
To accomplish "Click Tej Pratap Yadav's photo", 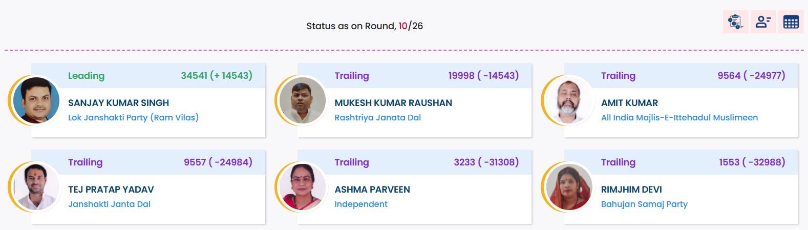I will point(37,187).
